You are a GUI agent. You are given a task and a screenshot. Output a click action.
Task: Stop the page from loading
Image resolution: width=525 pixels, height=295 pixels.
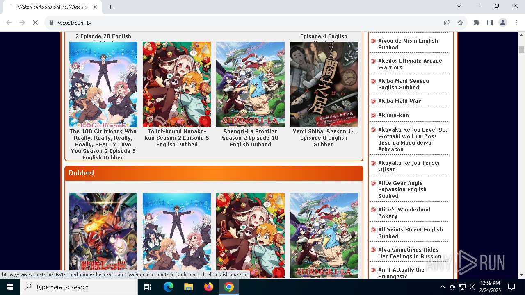click(35, 23)
